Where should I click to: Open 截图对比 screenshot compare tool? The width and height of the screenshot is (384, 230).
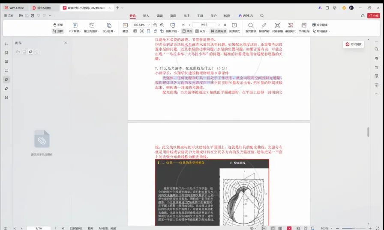pyautogui.click(x=291, y=28)
